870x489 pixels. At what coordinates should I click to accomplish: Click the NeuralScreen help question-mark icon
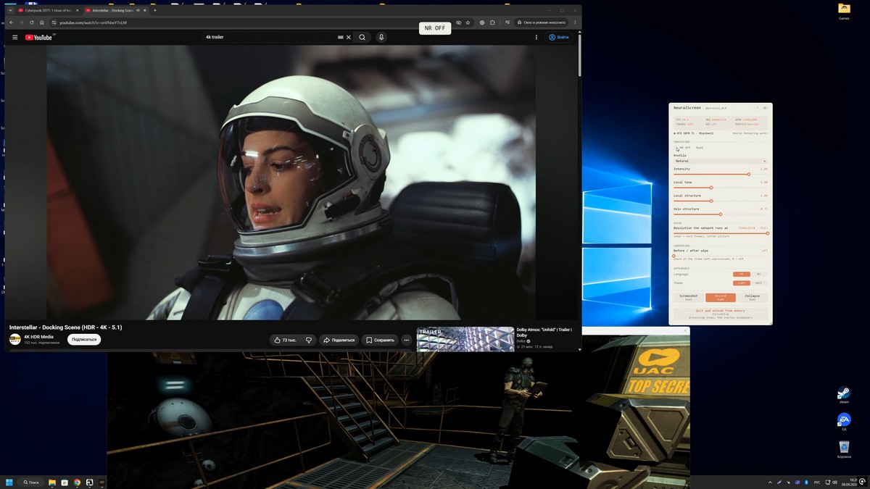point(757,108)
